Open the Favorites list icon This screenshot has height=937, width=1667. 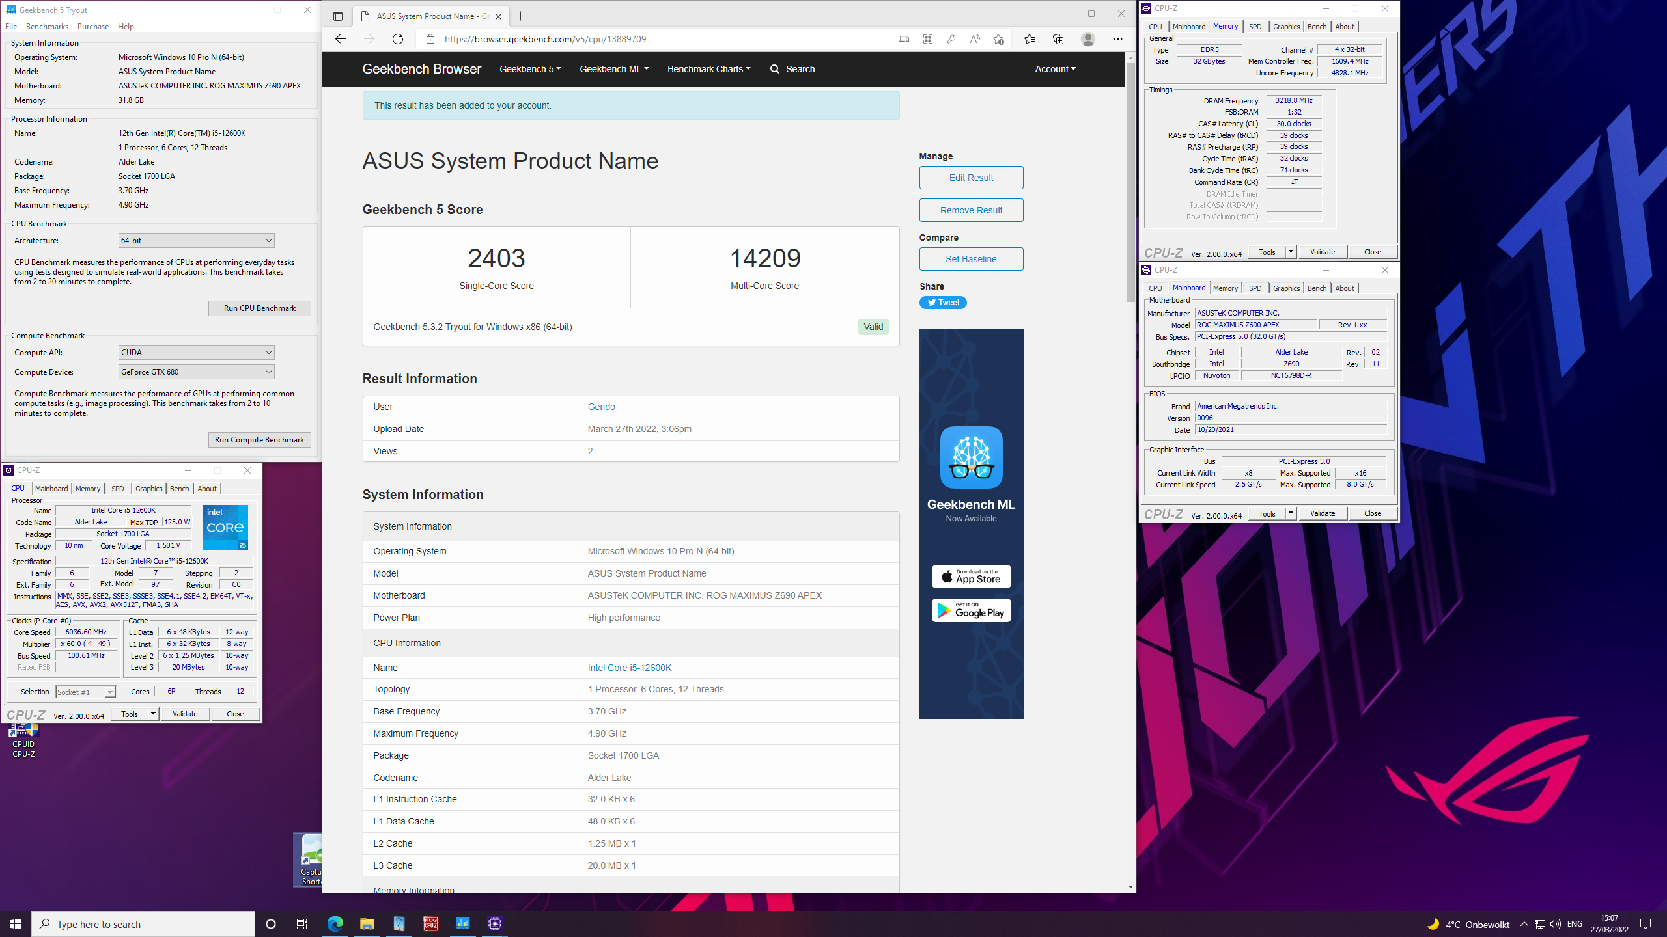point(1030,39)
